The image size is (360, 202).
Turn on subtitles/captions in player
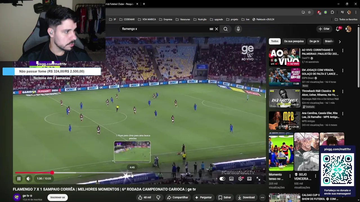click(x=231, y=179)
